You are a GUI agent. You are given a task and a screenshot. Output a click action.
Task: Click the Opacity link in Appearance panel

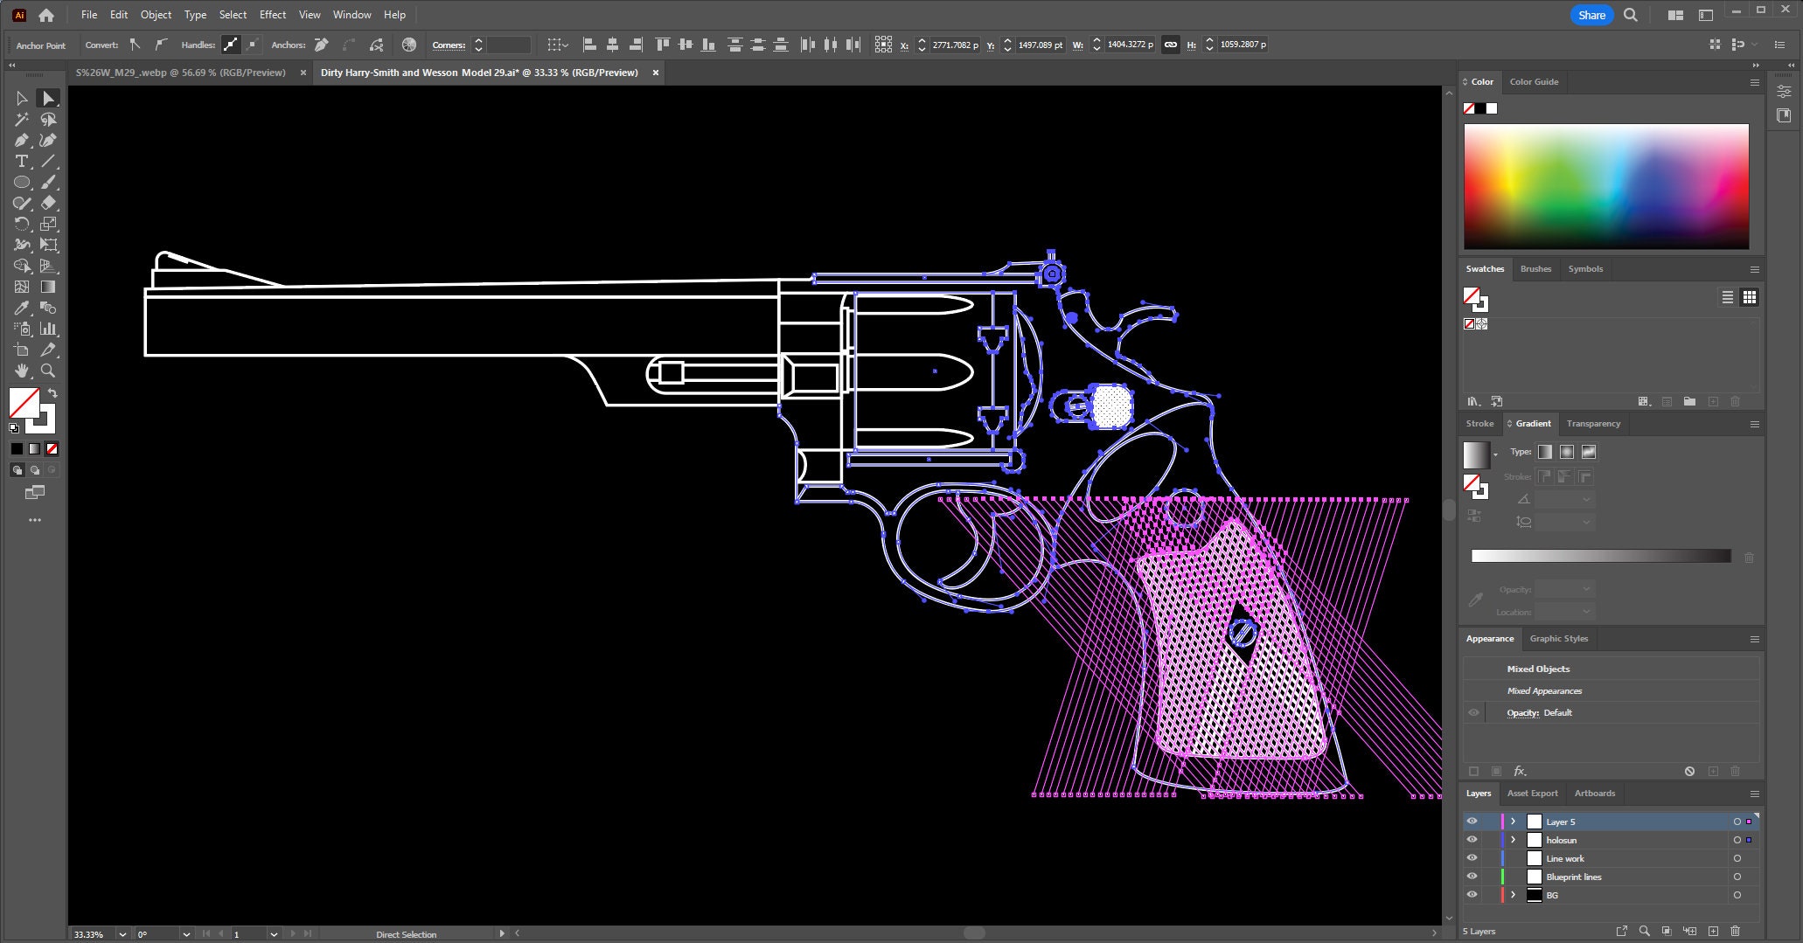pos(1522,713)
